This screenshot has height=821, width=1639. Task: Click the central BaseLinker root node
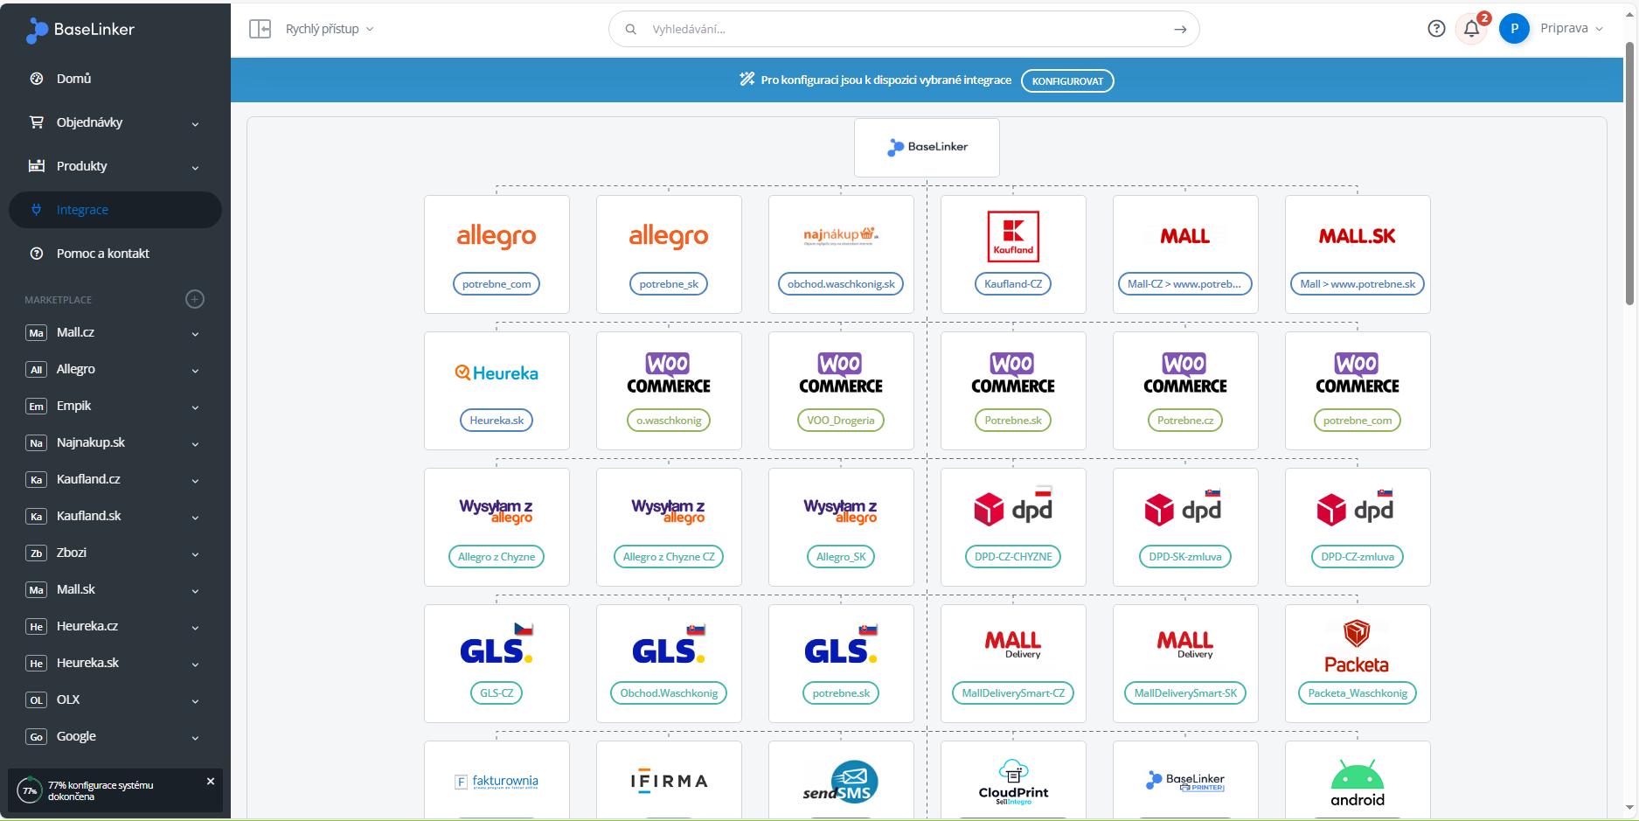[927, 147]
